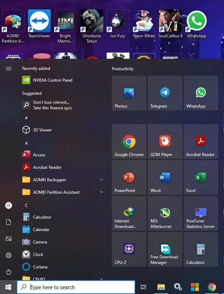The height and width of the screenshot is (294, 224).
Task: Open the Word tile
Action: pyautogui.click(x=165, y=177)
